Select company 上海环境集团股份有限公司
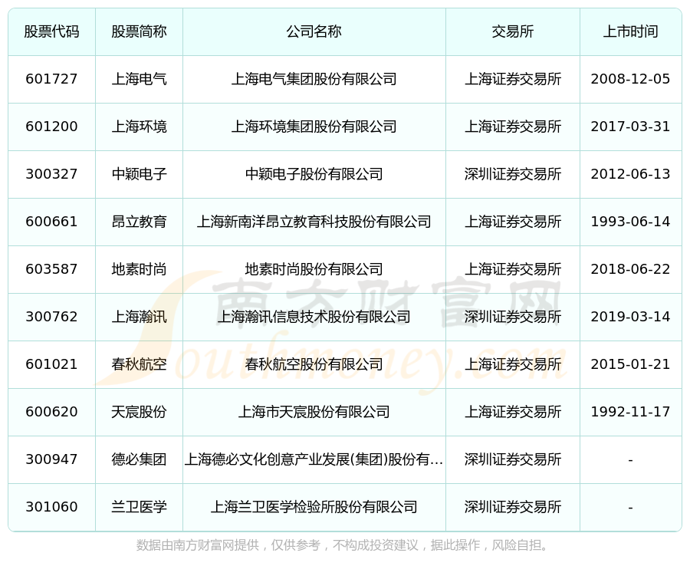Image resolution: width=690 pixels, height=566 pixels. pyautogui.click(x=314, y=127)
